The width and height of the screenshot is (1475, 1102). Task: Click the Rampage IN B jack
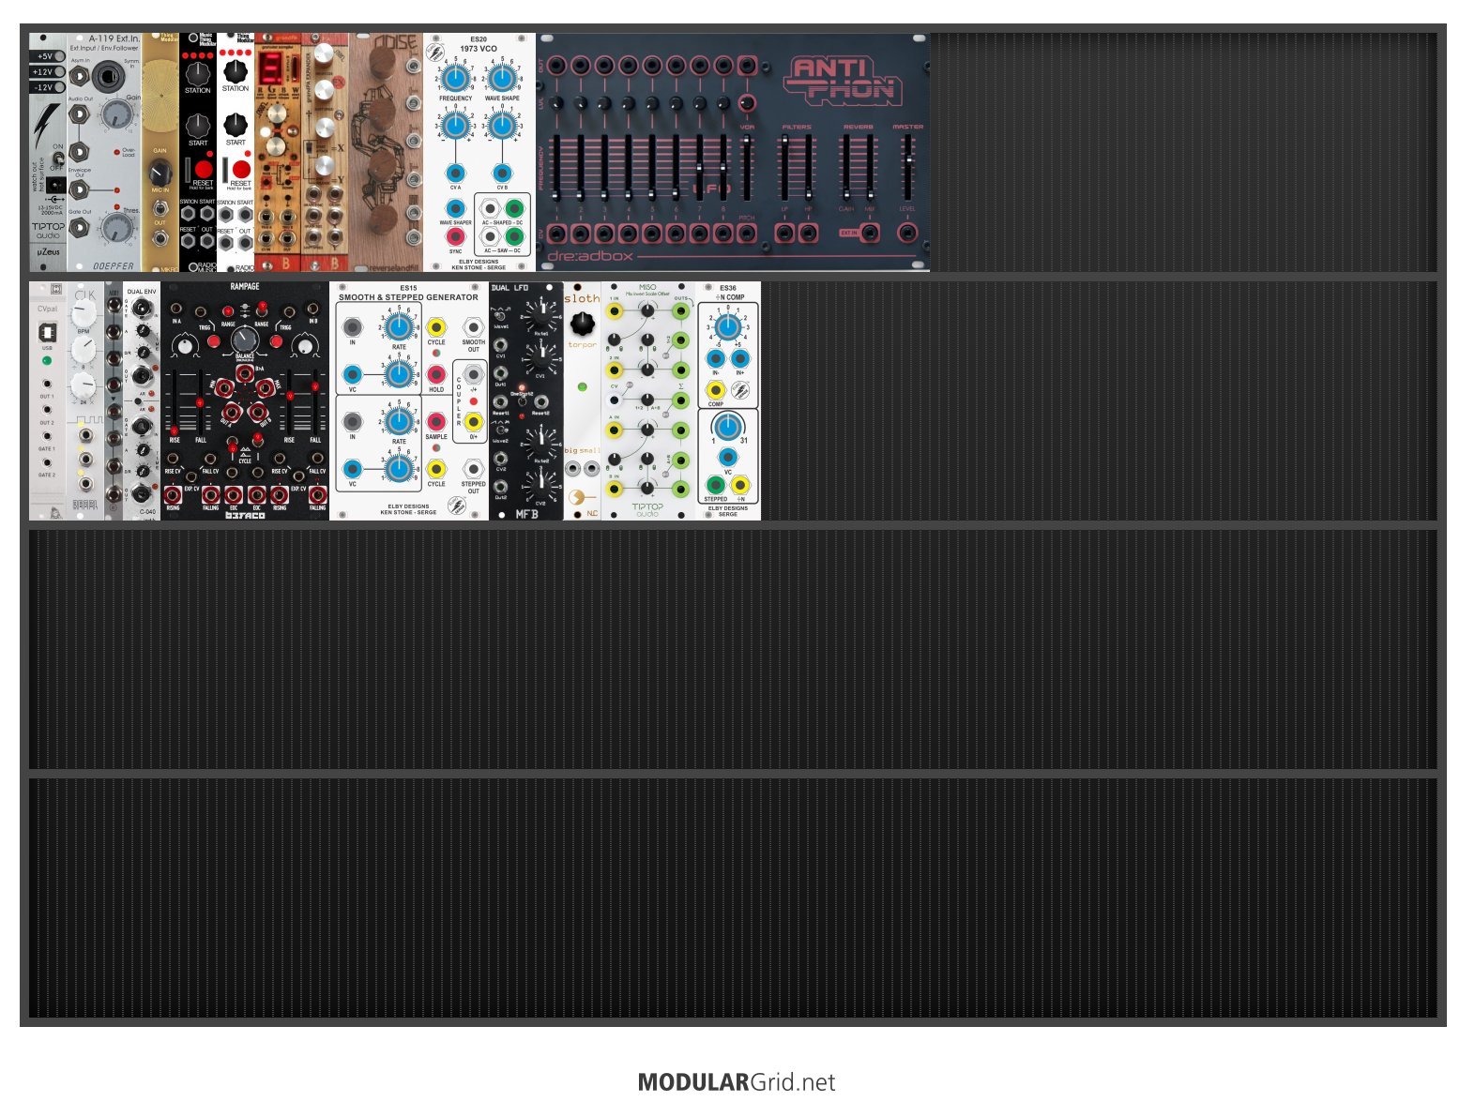click(313, 308)
